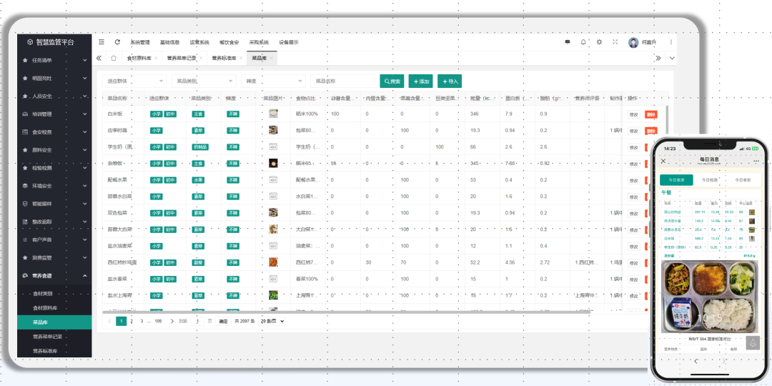Click the 搜索 search button

(x=392, y=81)
